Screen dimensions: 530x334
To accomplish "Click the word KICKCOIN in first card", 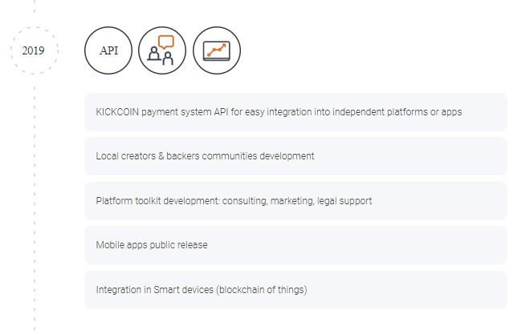I will point(117,112).
